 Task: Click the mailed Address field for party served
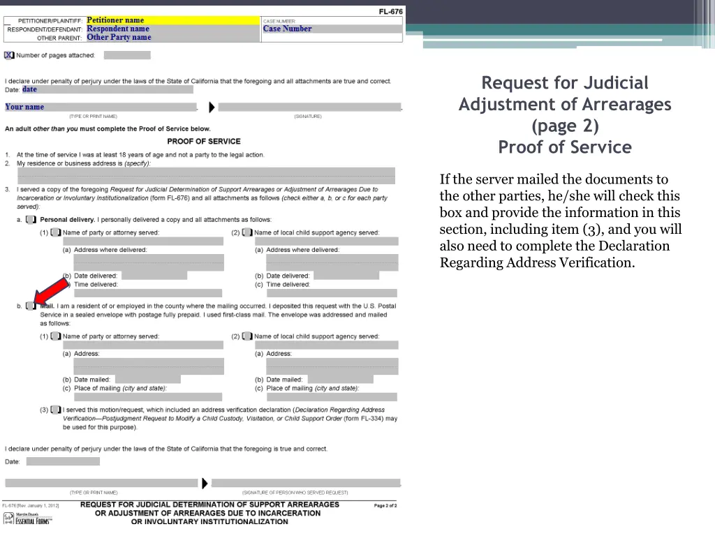coord(149,366)
